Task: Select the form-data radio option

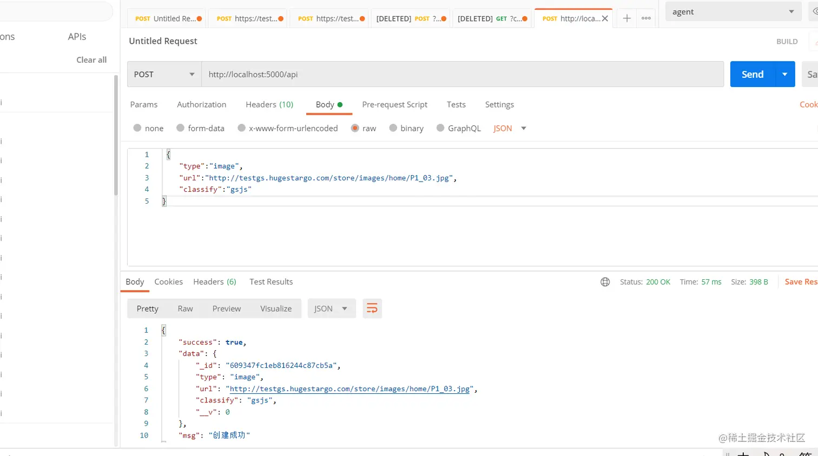Action: click(181, 128)
